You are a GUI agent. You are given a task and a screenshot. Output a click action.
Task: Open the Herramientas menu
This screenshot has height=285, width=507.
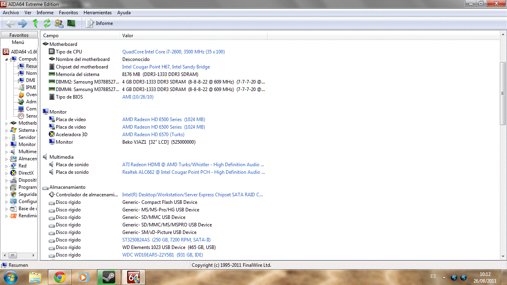tap(97, 13)
